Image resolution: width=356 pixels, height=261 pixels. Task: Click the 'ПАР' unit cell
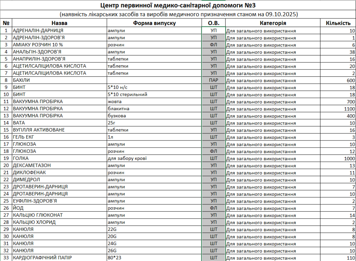(213, 80)
